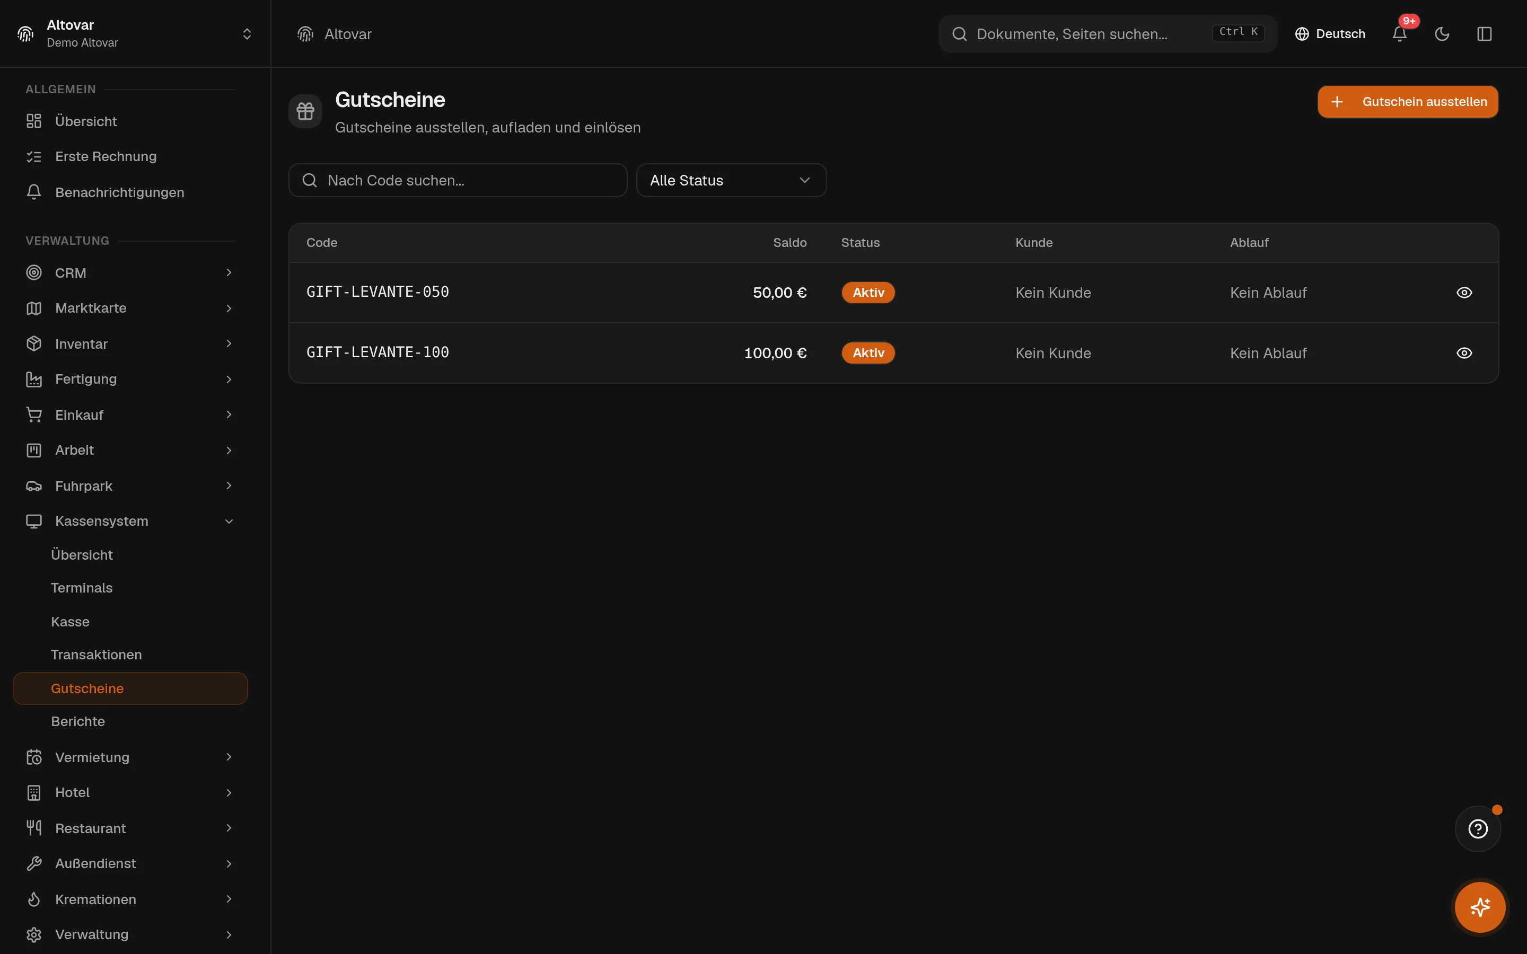Click the 100,00 € balance value
The height and width of the screenshot is (954, 1527).
(x=776, y=354)
